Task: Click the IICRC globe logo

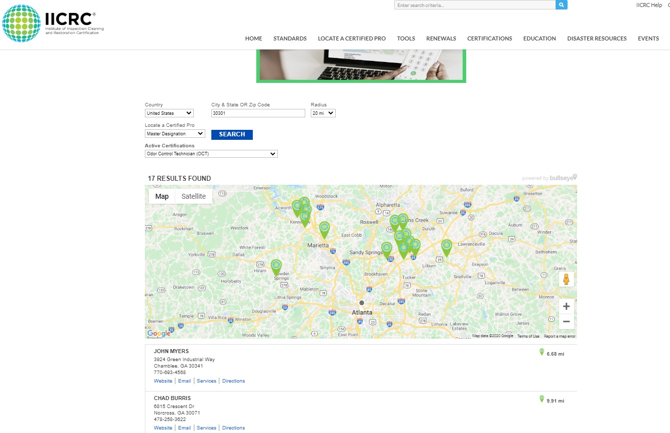Action: (x=21, y=23)
